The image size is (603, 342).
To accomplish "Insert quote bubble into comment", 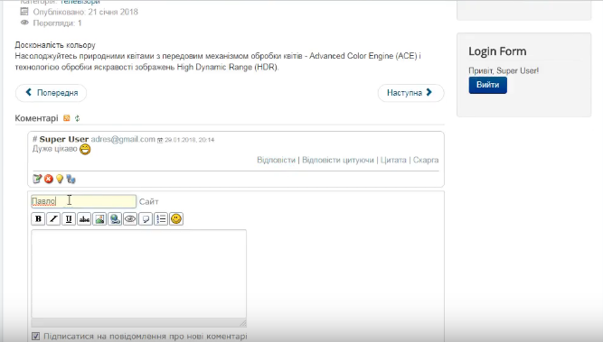I will click(146, 218).
